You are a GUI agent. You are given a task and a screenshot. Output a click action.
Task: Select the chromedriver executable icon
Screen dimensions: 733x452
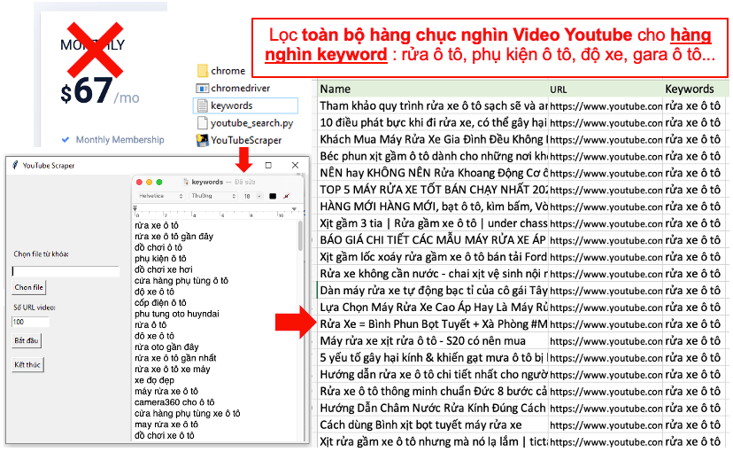[x=203, y=88]
